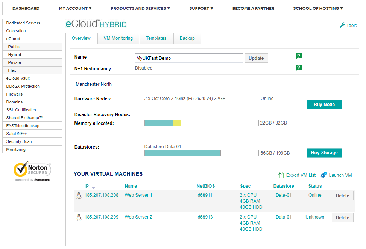Delete the Web Server 2 VM
Image resolution: width=366 pixels, height=249 pixels.
click(342, 218)
